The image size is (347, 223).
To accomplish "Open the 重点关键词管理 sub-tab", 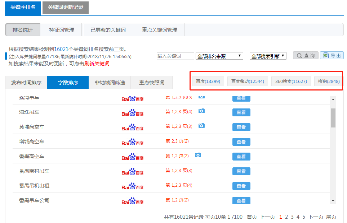I will click(159, 30).
